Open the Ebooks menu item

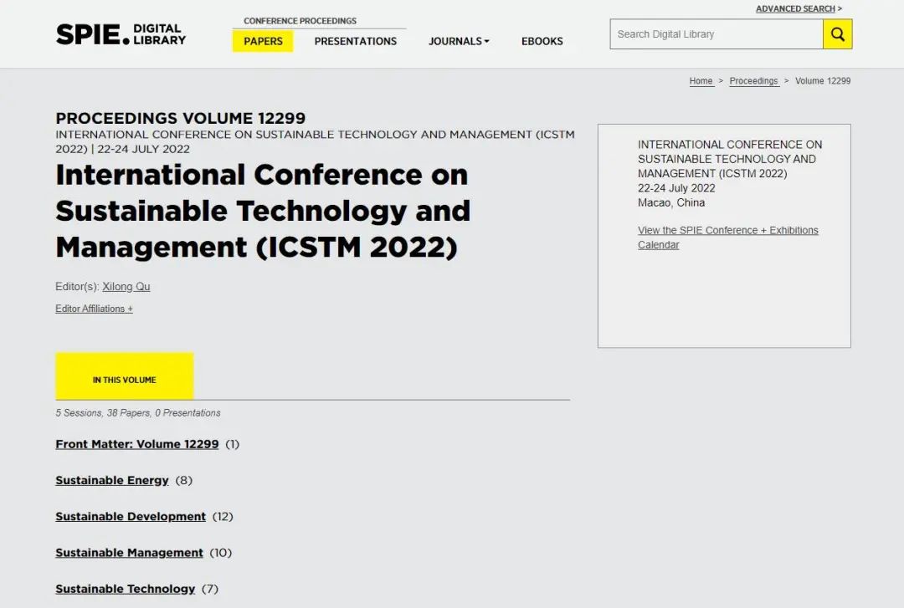coord(542,41)
